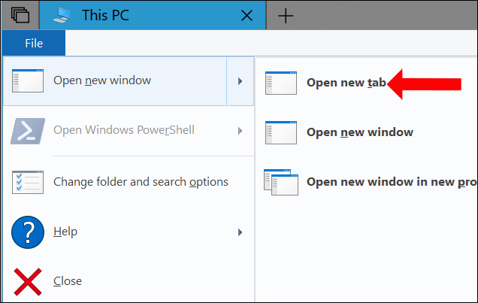Open the File menu
The height and width of the screenshot is (303, 478).
[x=34, y=43]
